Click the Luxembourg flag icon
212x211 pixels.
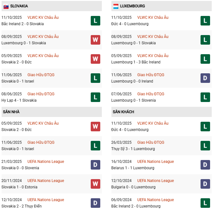116,6
